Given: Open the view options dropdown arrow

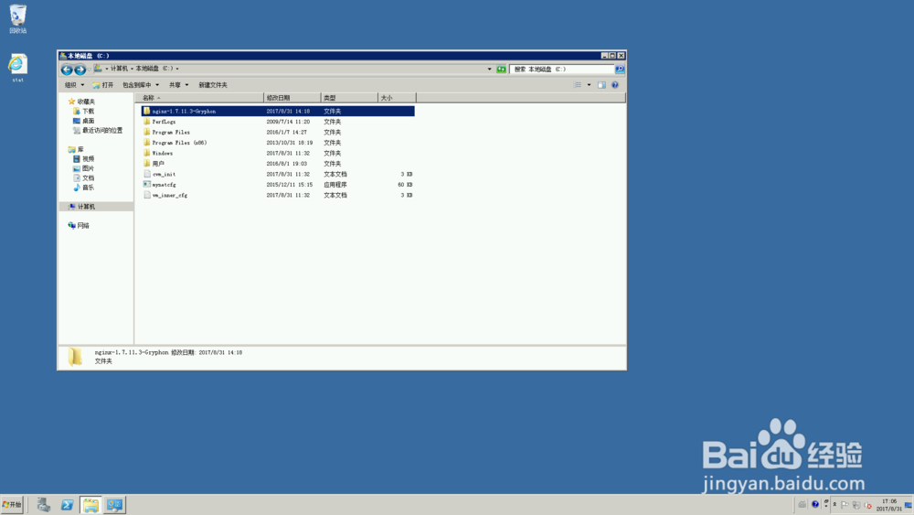Looking at the screenshot, I should pyautogui.click(x=589, y=85).
